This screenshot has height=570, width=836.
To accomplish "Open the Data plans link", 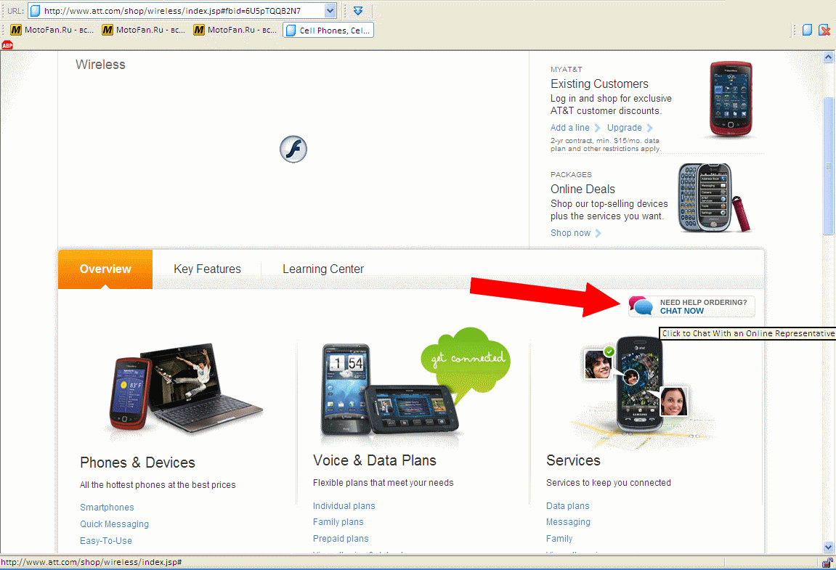I will 567,506.
